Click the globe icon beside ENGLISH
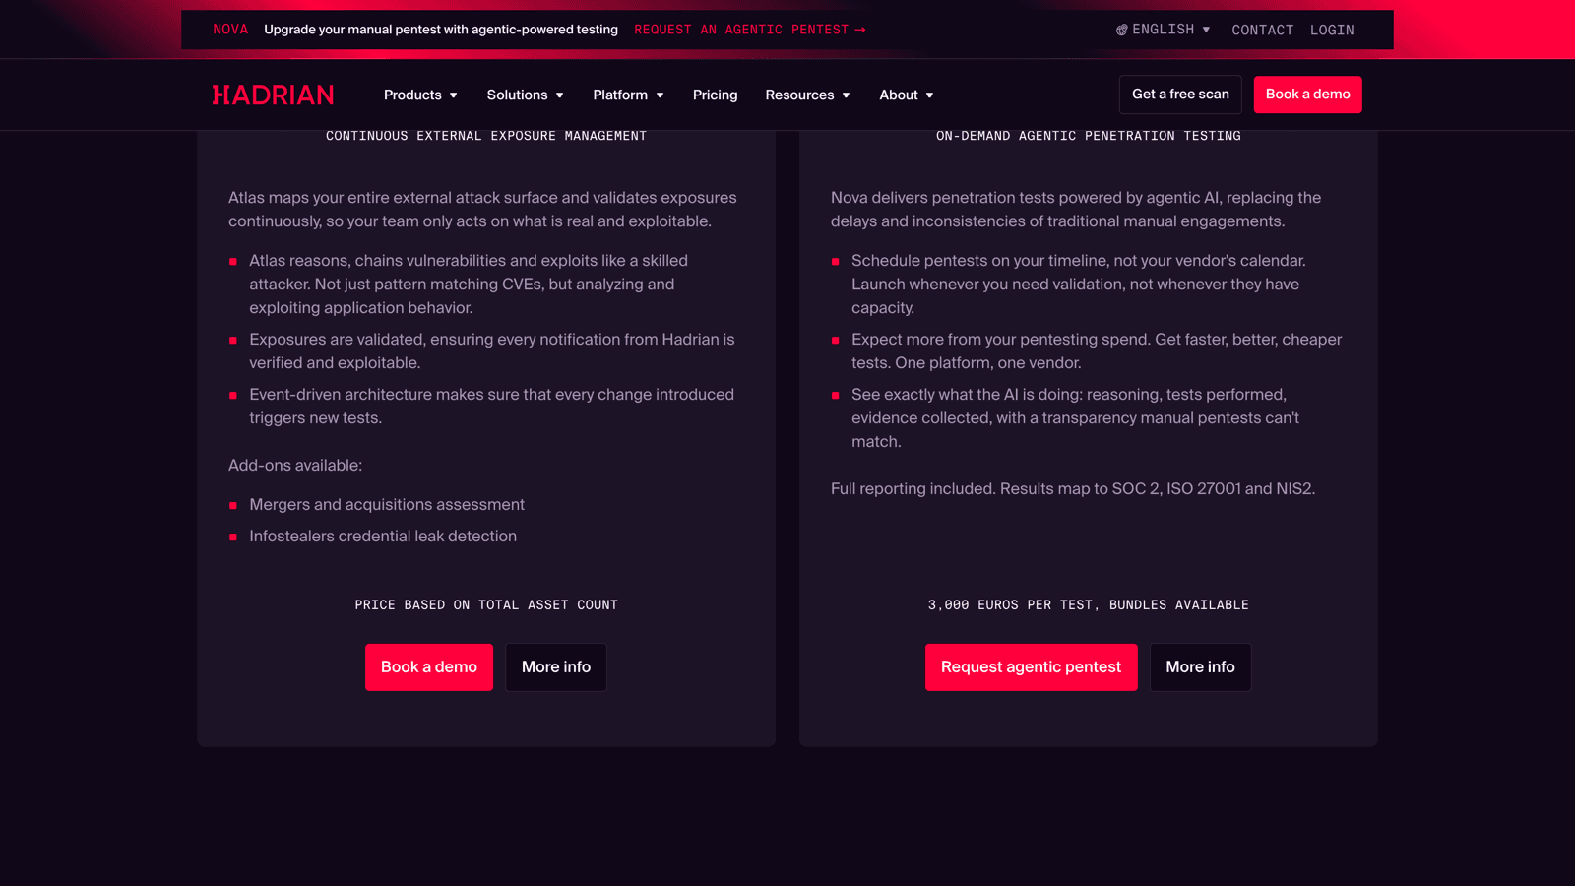1575x886 pixels. point(1121,30)
